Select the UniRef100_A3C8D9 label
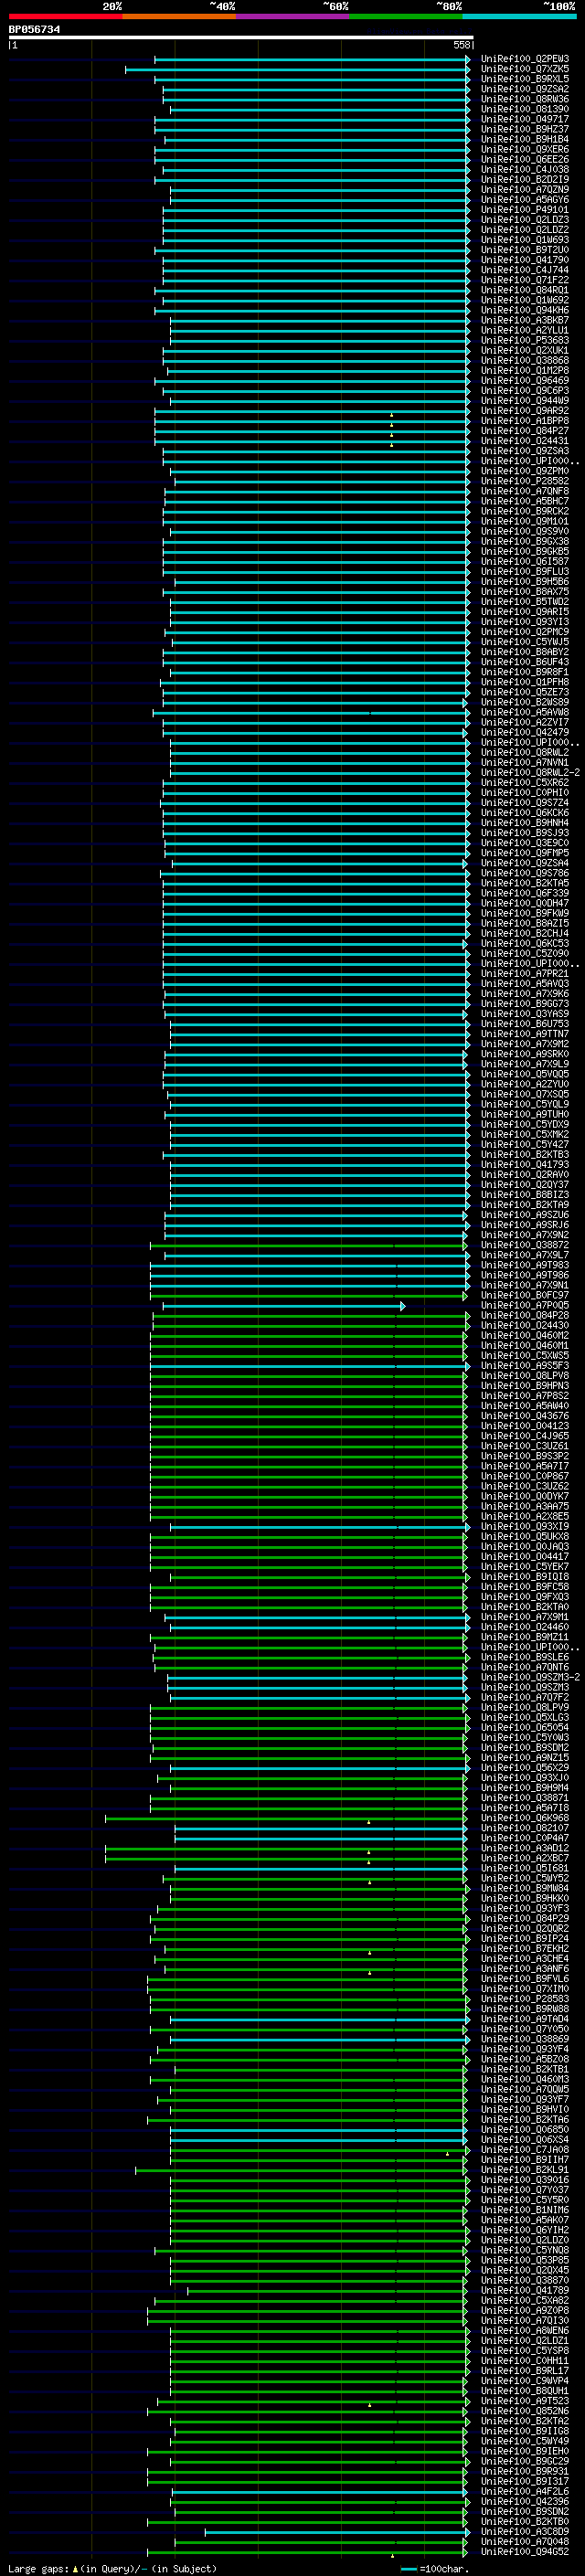Image resolution: width=585 pixels, height=2576 pixels. coord(525,2532)
